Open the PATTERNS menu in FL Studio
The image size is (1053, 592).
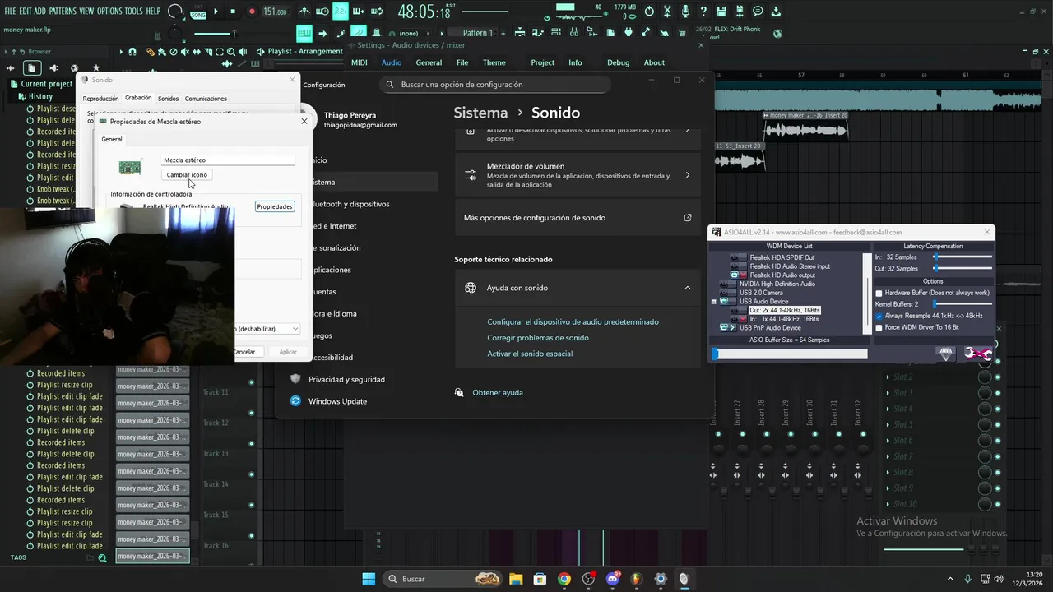click(63, 12)
